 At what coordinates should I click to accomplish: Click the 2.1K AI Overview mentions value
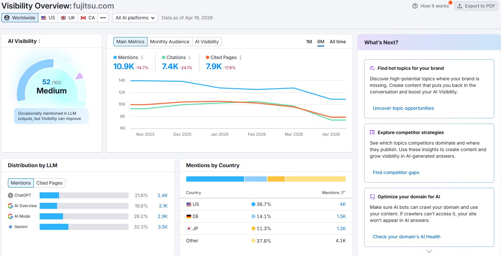163,206
